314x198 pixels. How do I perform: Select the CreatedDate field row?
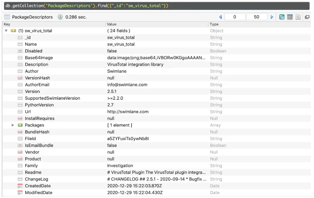pyautogui.click(x=157, y=186)
